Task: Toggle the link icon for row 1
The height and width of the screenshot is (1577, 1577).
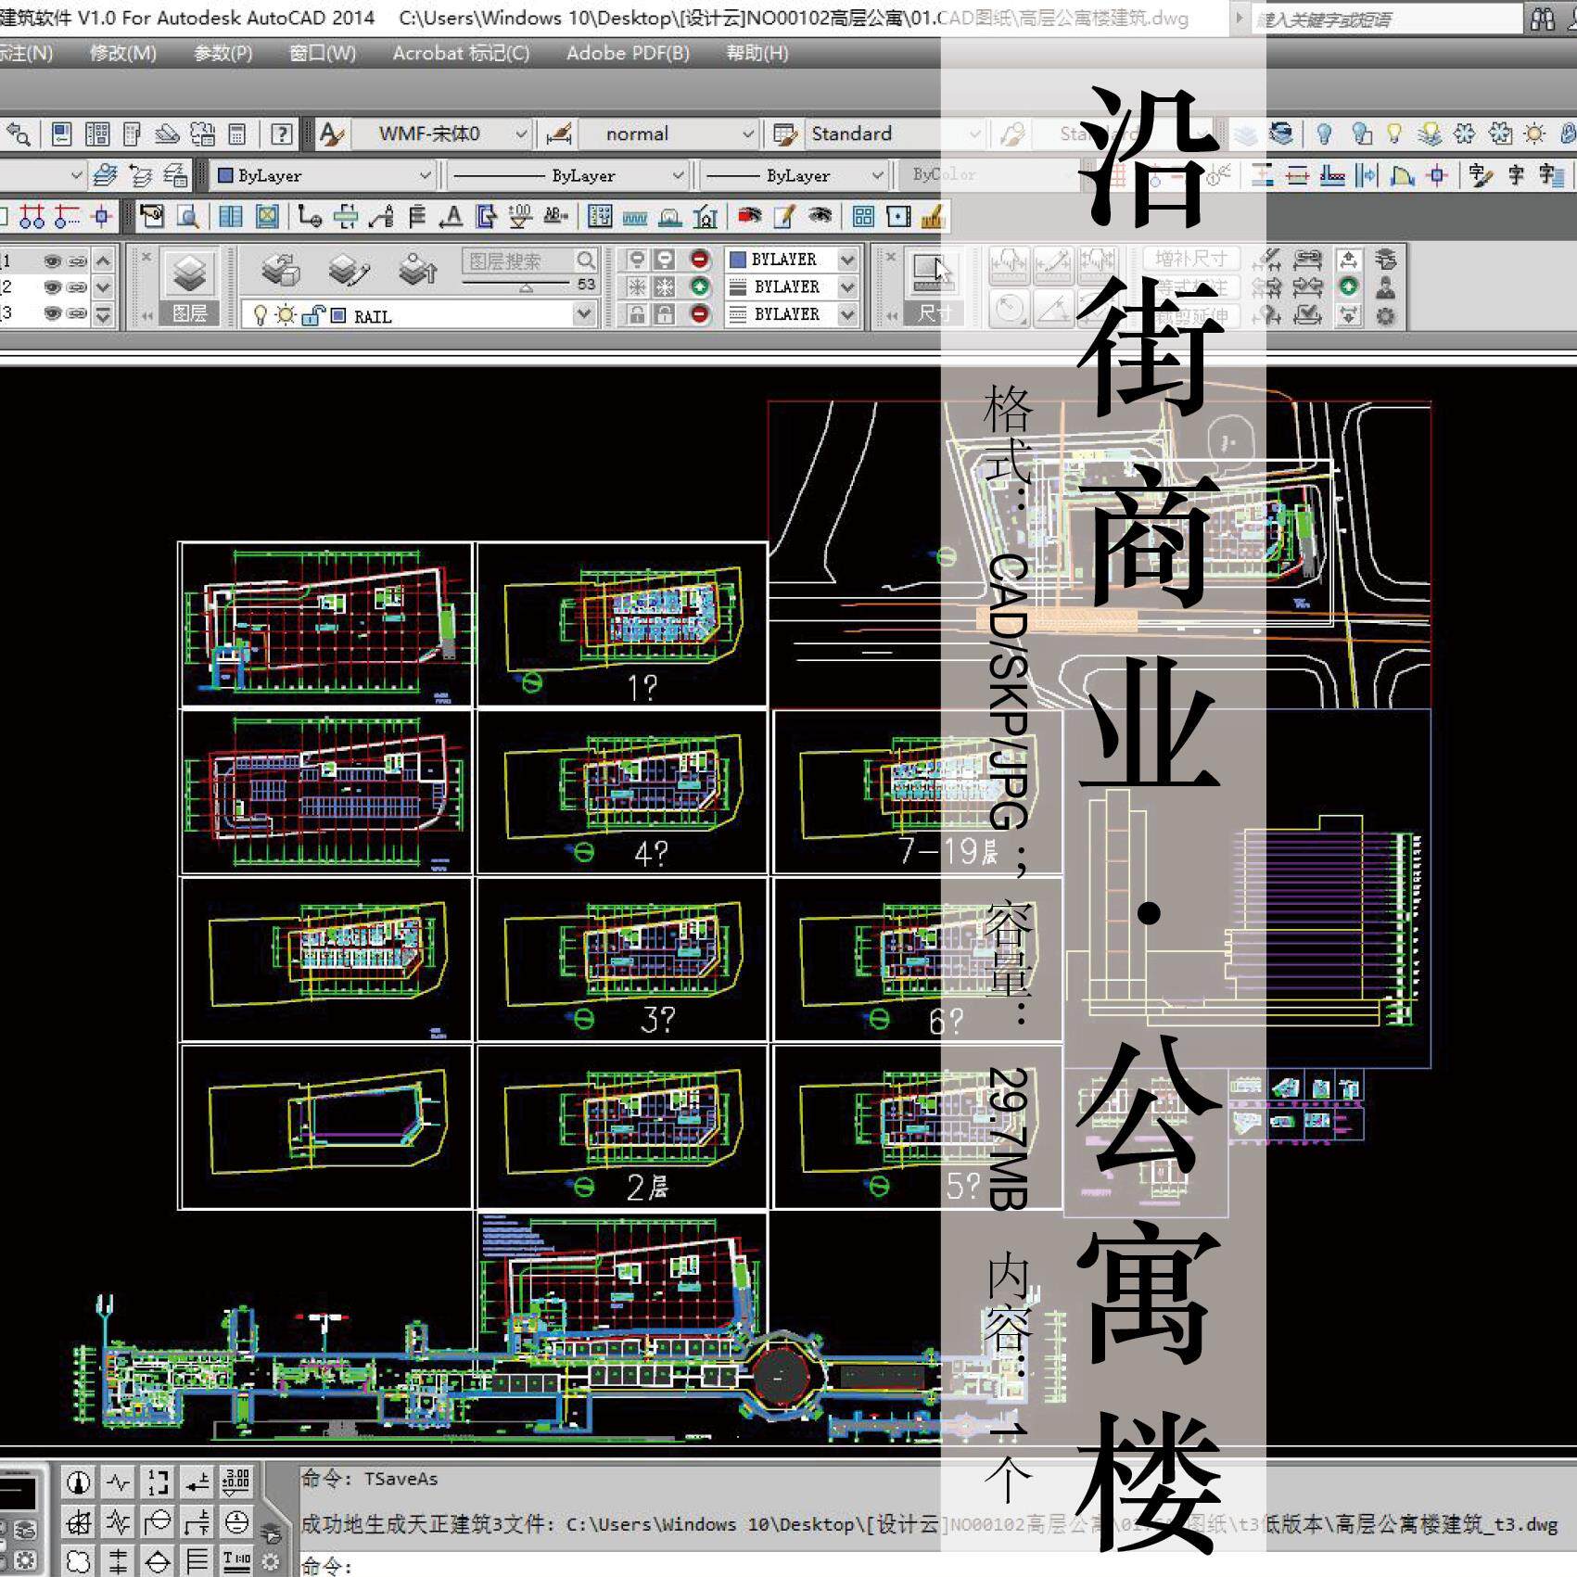Action: point(78,261)
